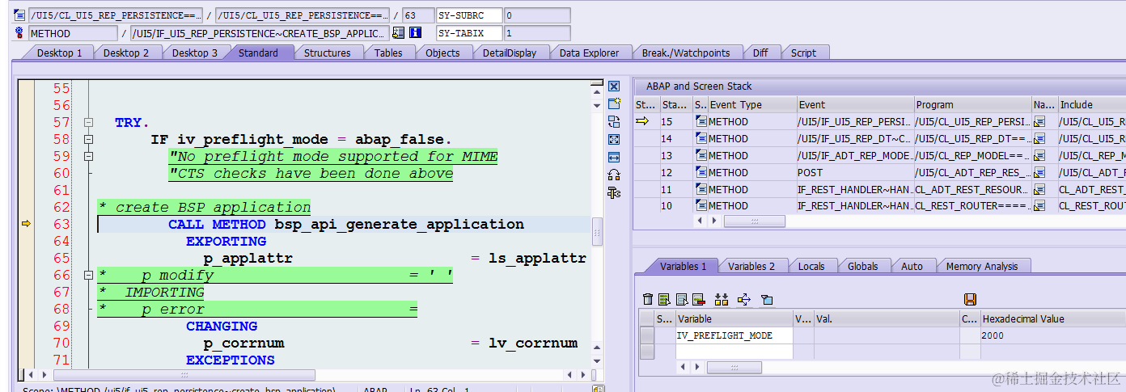This screenshot has height=392, width=1126.
Task: Click navigation icon in stack row 15
Action: pyautogui.click(x=1039, y=121)
